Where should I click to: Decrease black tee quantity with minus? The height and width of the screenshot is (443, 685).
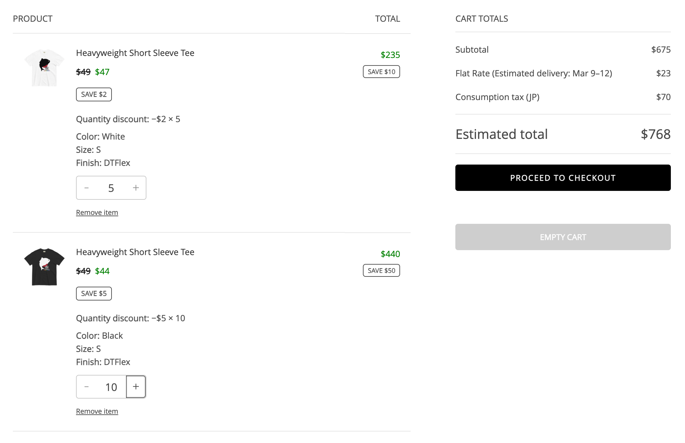tap(87, 387)
